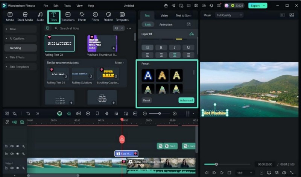Image resolution: width=301 pixels, height=177 pixels.
Task: Open the Stickers panel
Action: 108,17
